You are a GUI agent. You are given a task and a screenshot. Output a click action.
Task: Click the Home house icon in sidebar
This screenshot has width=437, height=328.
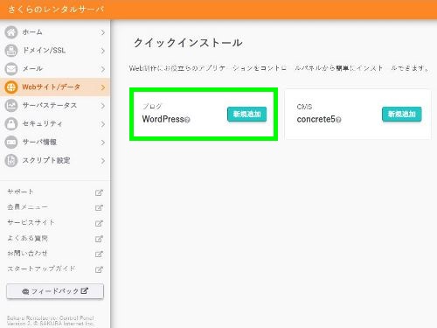tap(11, 32)
